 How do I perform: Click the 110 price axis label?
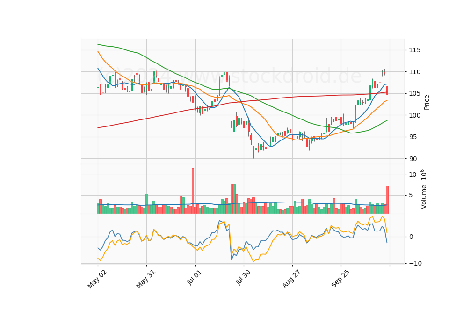pos(415,72)
